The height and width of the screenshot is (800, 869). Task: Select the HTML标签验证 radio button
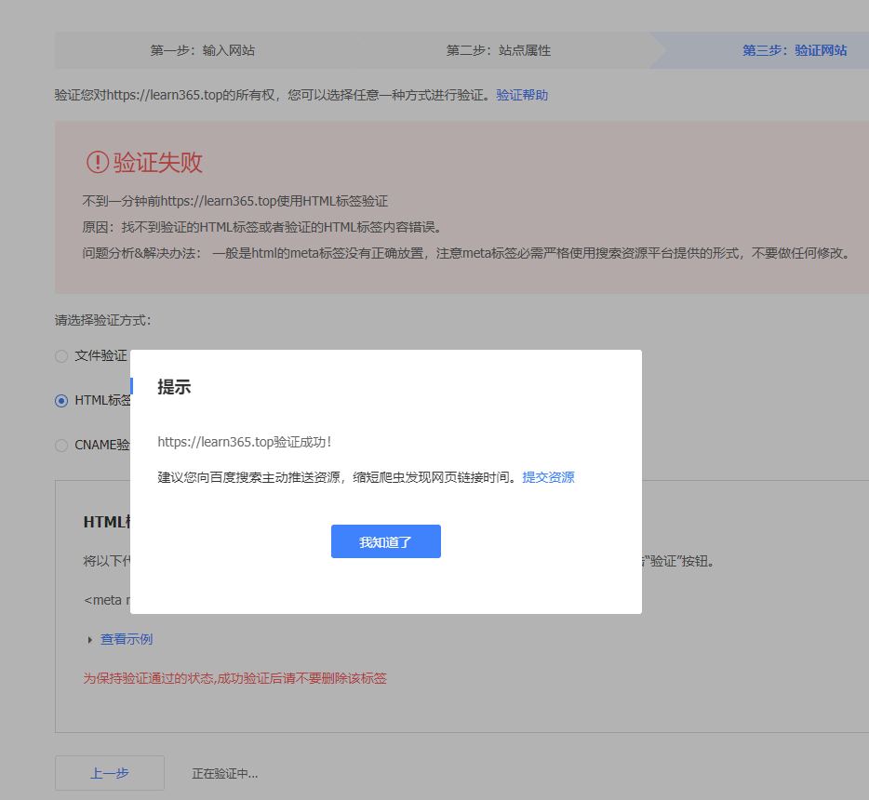tap(61, 400)
